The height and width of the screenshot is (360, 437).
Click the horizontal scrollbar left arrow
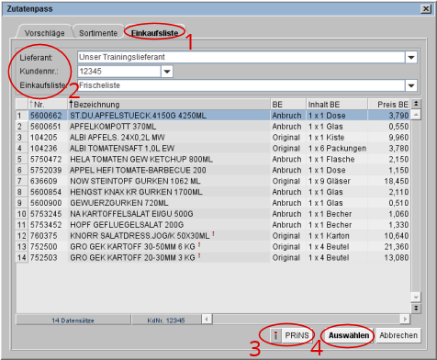207,320
